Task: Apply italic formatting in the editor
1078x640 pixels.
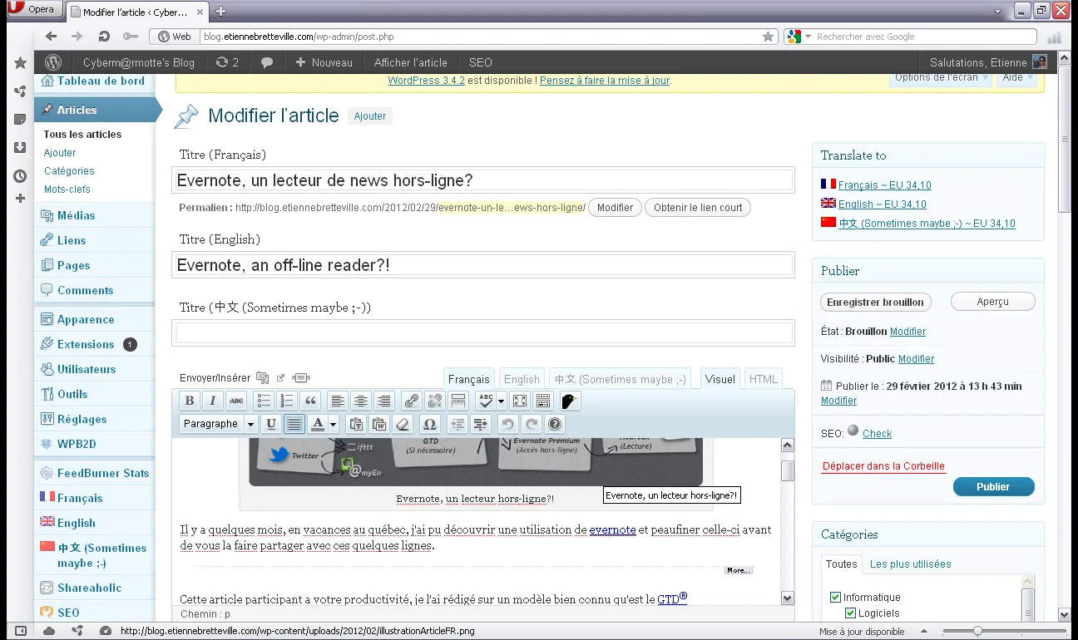Action: tap(213, 401)
